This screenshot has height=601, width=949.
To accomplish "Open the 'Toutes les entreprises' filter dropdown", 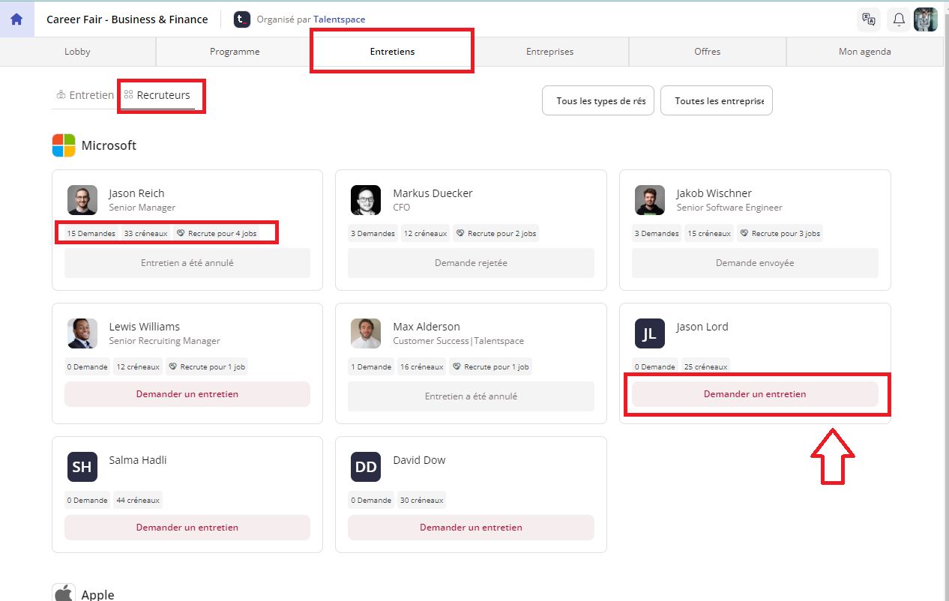I will coord(717,100).
